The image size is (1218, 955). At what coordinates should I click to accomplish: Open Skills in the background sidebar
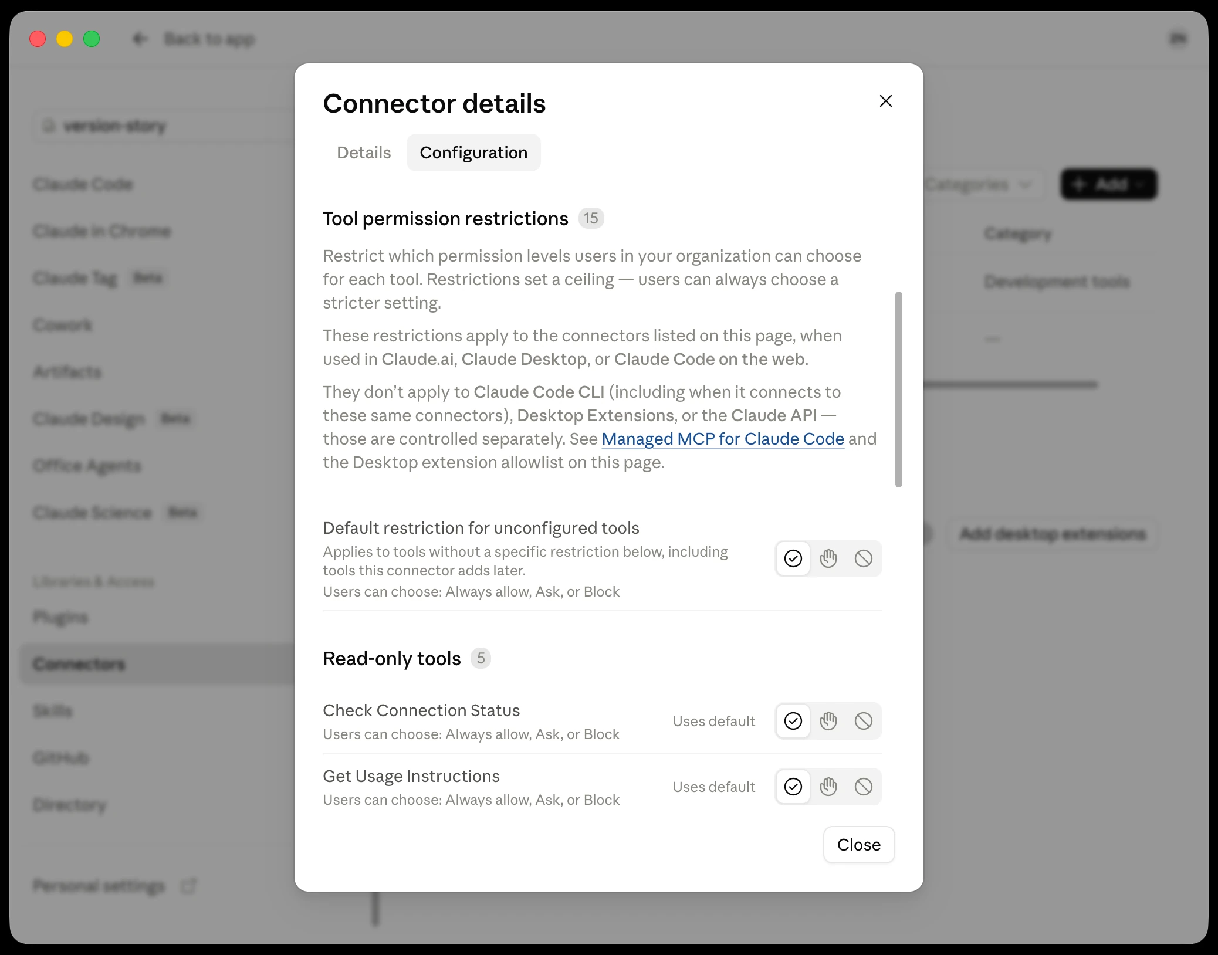point(52,711)
